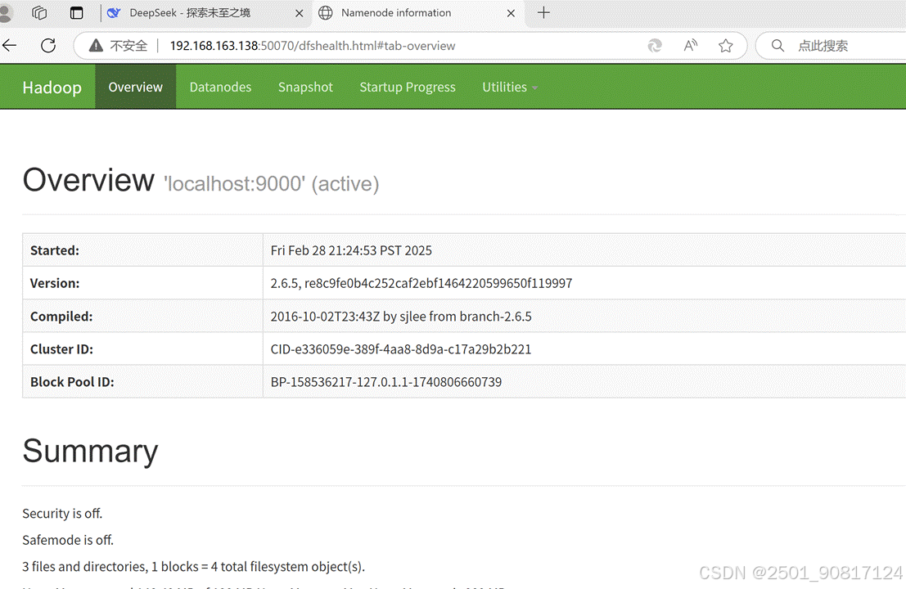Open the Utilities chevron arrow
The image size is (906, 589).
pos(534,88)
